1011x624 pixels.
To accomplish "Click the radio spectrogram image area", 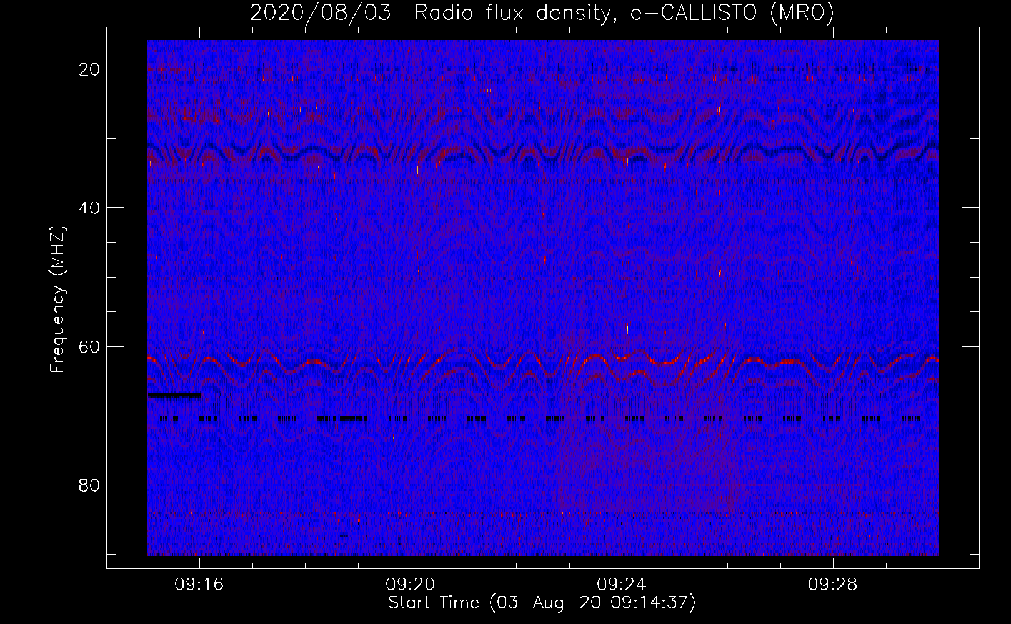I will (x=542, y=298).
